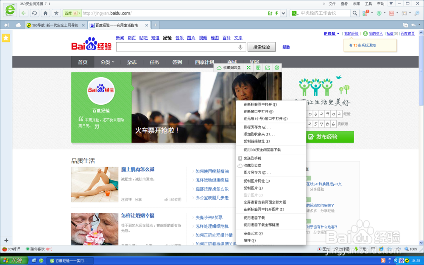The width and height of the screenshot is (424, 265).
Task: Reload the page with the refresh icon
Action: pos(34,13)
